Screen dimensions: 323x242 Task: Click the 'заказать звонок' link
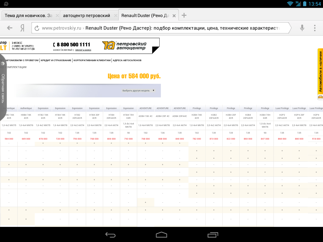pos(83,50)
